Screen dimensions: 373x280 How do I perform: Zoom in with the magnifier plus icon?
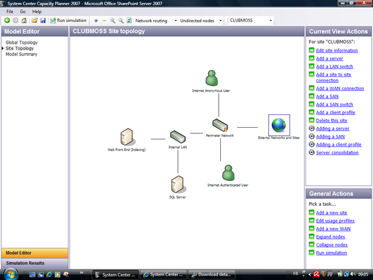point(112,21)
